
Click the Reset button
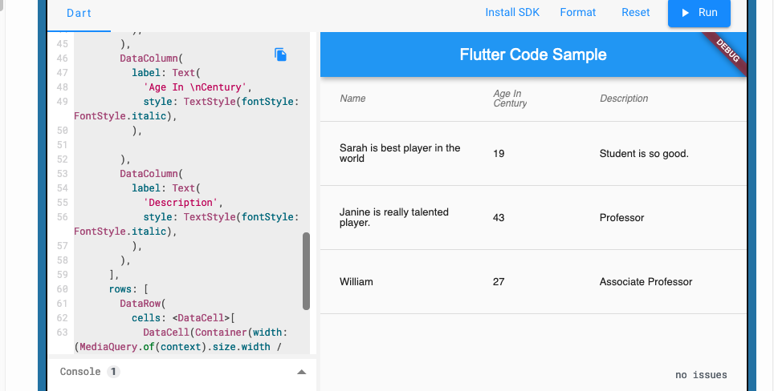point(636,12)
